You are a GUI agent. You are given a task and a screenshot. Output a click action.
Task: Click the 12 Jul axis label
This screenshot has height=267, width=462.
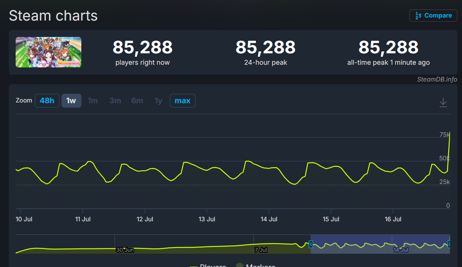(145, 219)
